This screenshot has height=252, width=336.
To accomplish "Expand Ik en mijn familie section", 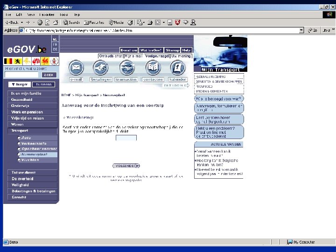I will [32, 93].
